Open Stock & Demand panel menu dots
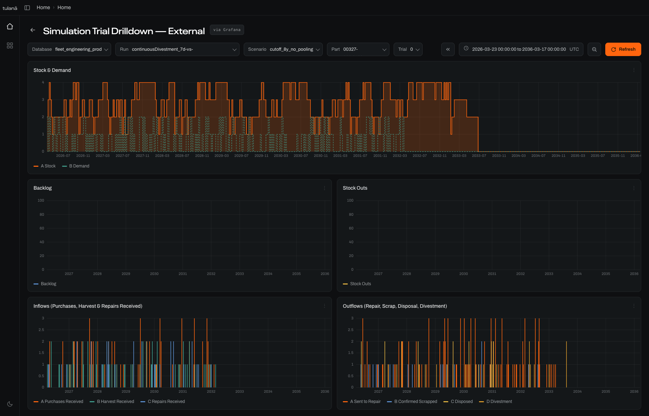The height and width of the screenshot is (416, 649). click(634, 70)
